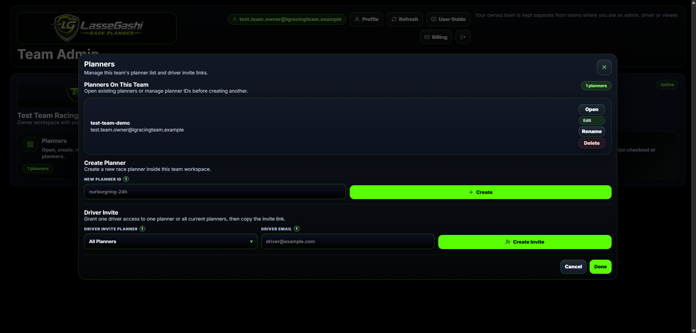696x333 pixels.
Task: Delete the test-team-demo planner
Action: pyautogui.click(x=591, y=143)
